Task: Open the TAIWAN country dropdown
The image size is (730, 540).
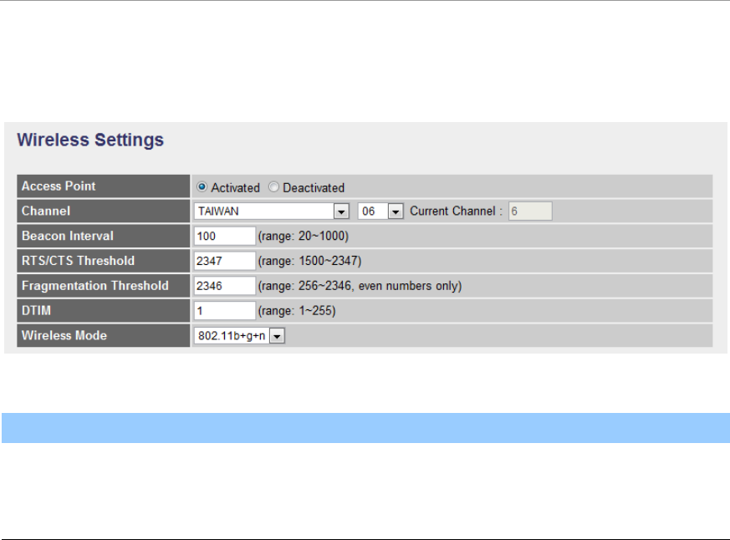Action: 272,211
